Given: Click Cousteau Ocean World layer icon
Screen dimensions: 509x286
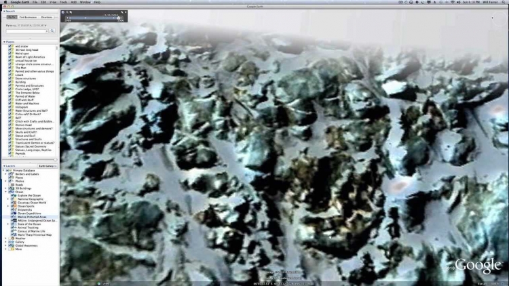Looking at the screenshot, I should pyautogui.click(x=15, y=203).
